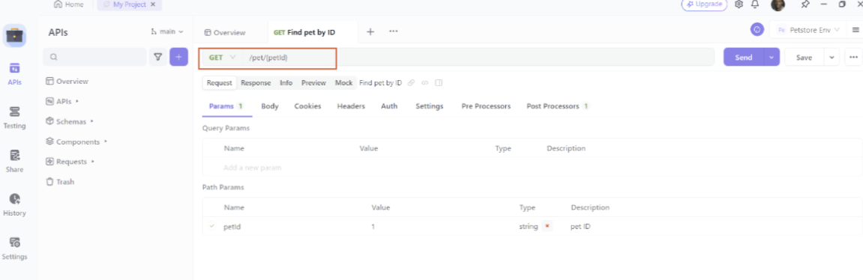Click the briefcase workspace icon
The height and width of the screenshot is (280, 863).
click(14, 36)
